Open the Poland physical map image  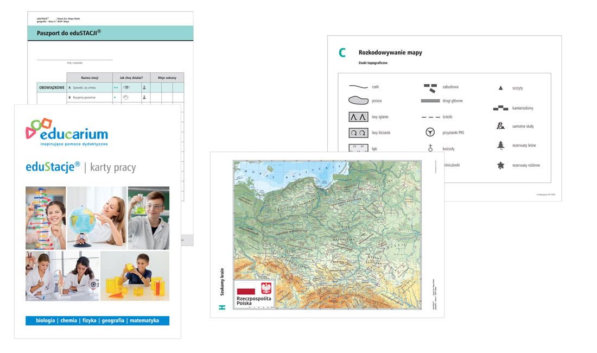pyautogui.click(x=327, y=235)
